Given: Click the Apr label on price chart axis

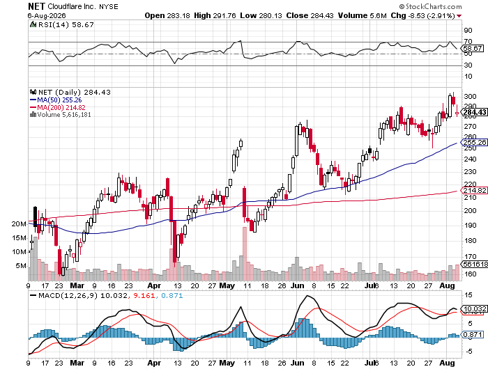Looking at the screenshot, I should click(x=154, y=285).
